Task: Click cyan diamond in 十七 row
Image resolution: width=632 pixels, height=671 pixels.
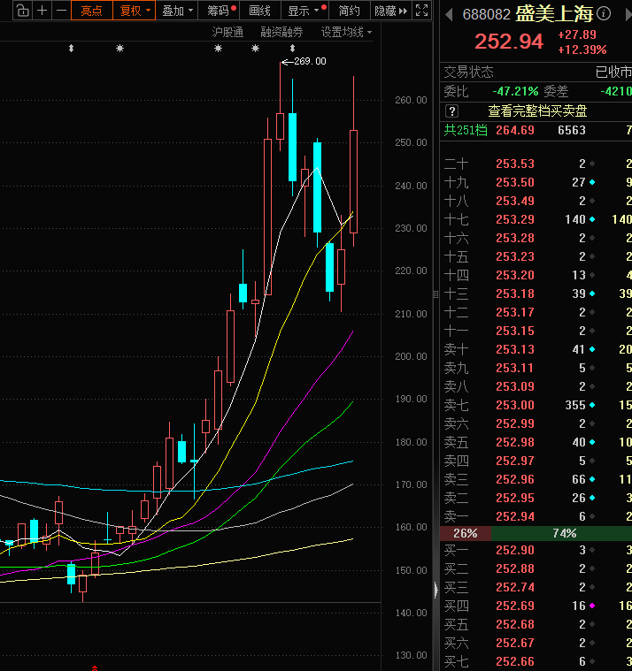Action: point(592,219)
